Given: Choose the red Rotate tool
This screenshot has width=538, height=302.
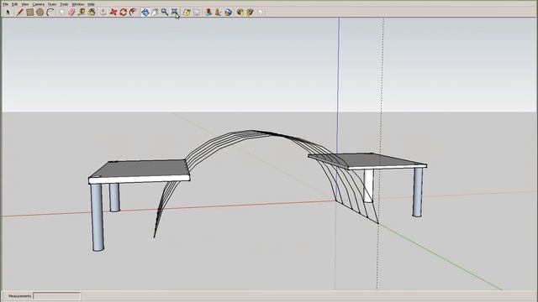Looking at the screenshot, I should pyautogui.click(x=123, y=13).
